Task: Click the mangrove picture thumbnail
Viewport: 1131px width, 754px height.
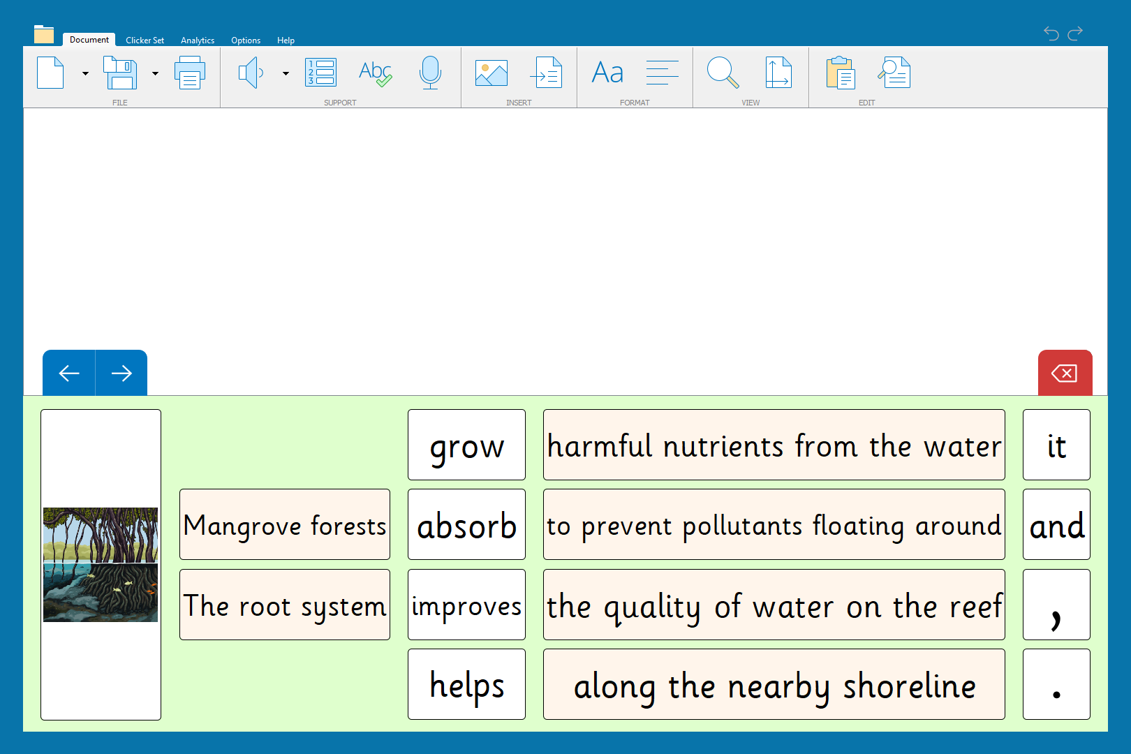Action: [101, 565]
